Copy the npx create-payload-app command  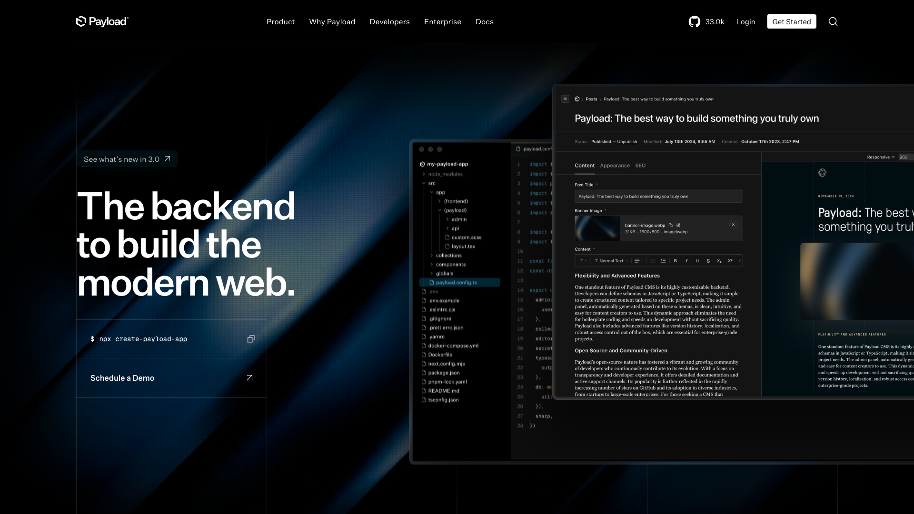[251, 339]
